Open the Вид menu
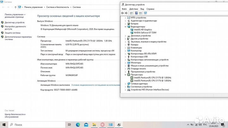Image resolution: width=228 pixels, height=128 pixels. pyautogui.click(x=142, y=9)
